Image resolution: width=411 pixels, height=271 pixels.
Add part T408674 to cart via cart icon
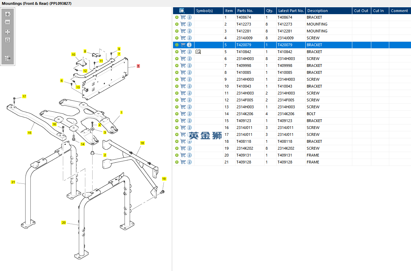pyautogui.click(x=183, y=17)
